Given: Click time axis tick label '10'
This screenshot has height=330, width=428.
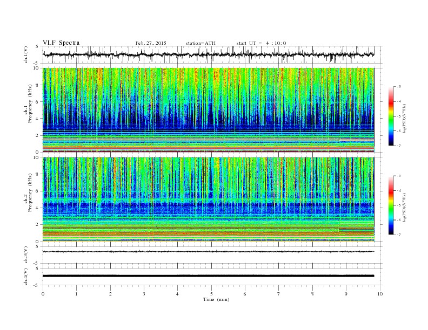Looking at the screenshot, I should pyautogui.click(x=380, y=294).
